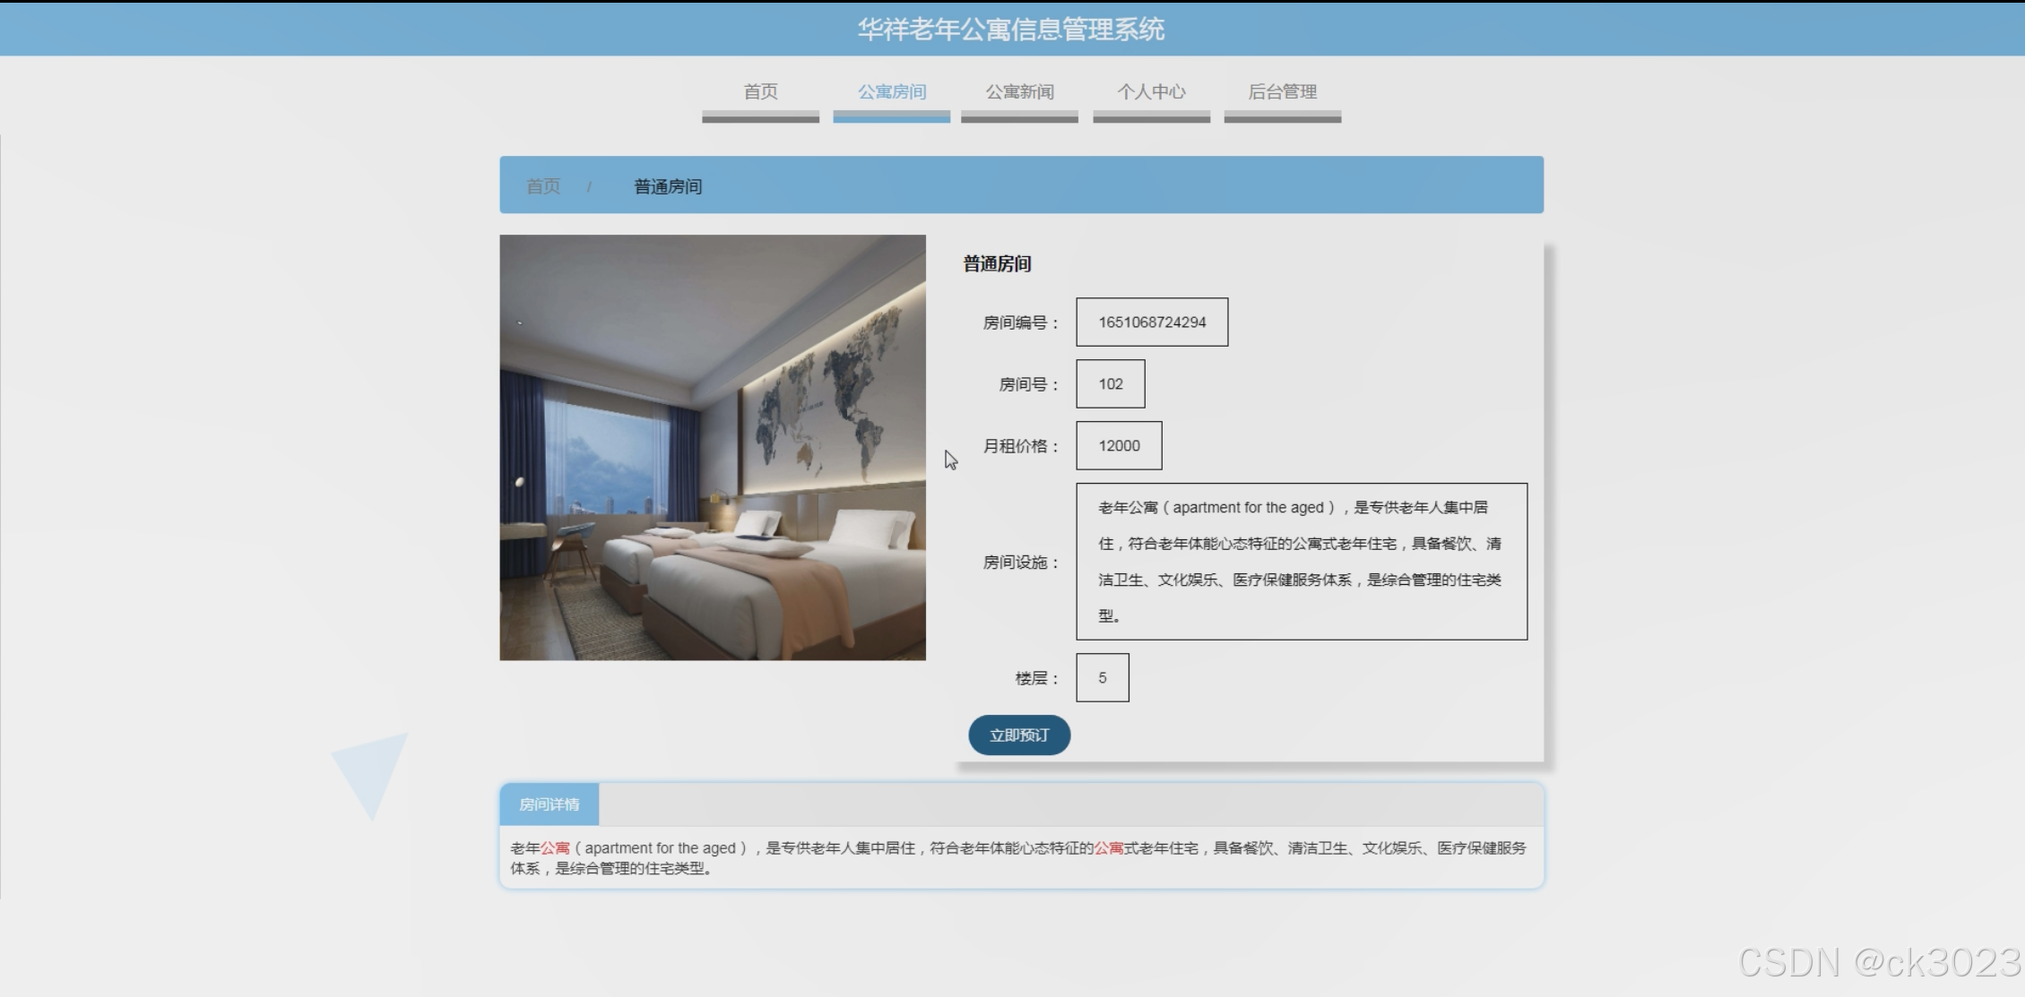Click the 首页 breadcrumb link

pyautogui.click(x=542, y=186)
